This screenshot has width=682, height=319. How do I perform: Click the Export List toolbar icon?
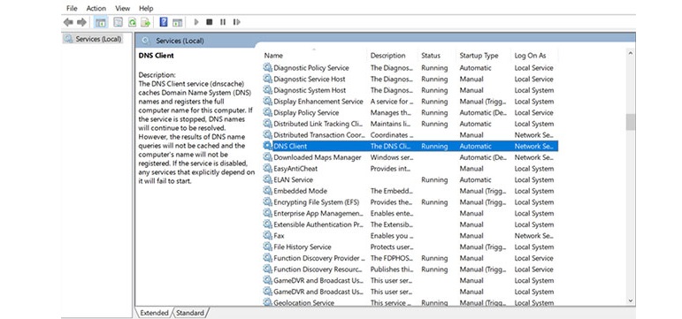coord(146,22)
